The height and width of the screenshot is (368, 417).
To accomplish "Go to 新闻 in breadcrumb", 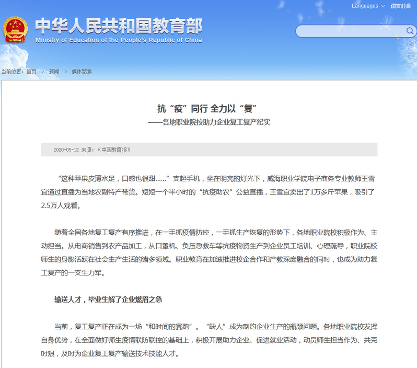I will click(54, 71).
